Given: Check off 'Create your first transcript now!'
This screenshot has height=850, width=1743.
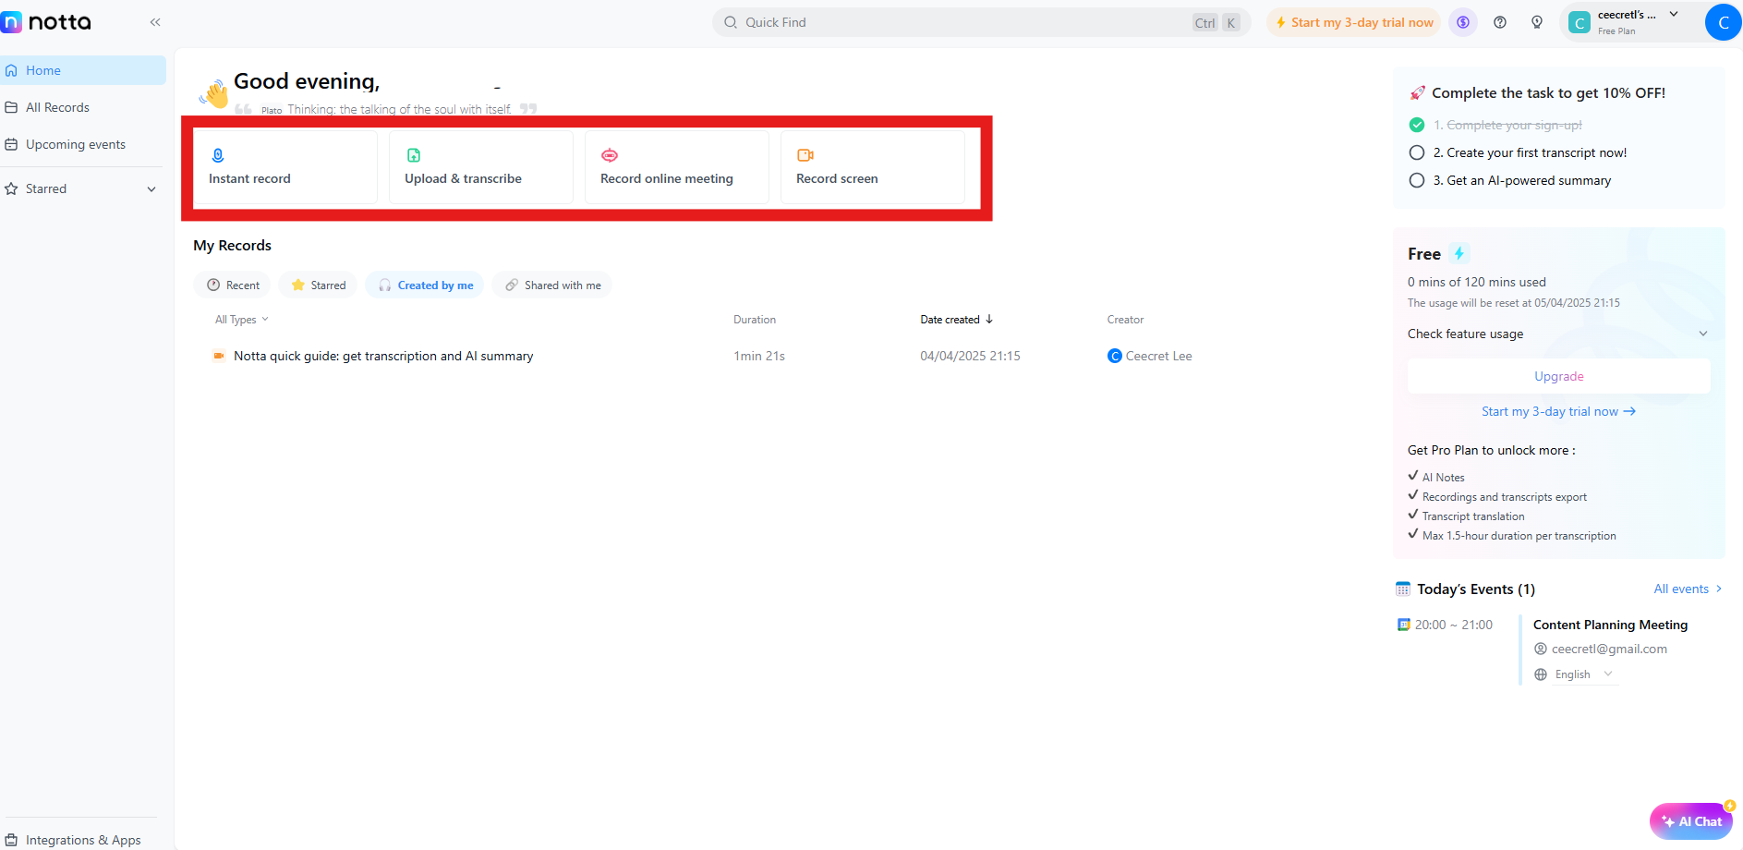Looking at the screenshot, I should tap(1417, 152).
